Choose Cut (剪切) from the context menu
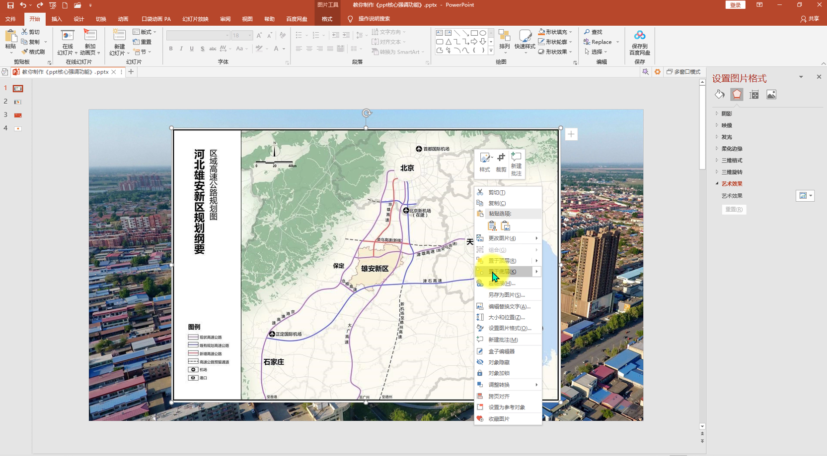 pos(508,192)
